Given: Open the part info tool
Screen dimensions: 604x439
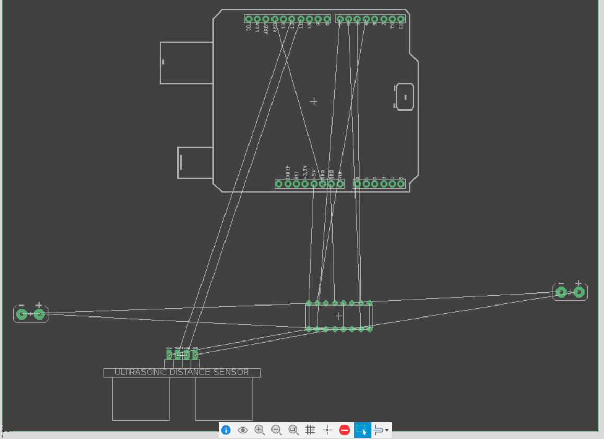Looking at the screenshot, I should 226,431.
